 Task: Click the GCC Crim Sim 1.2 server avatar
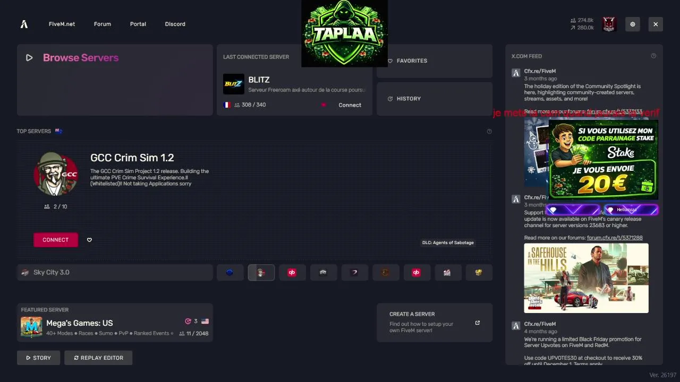point(56,174)
